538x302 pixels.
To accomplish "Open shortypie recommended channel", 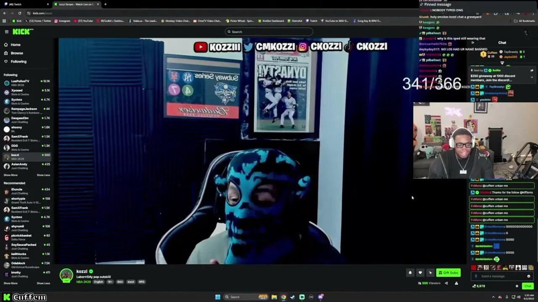I will click(x=27, y=200).
